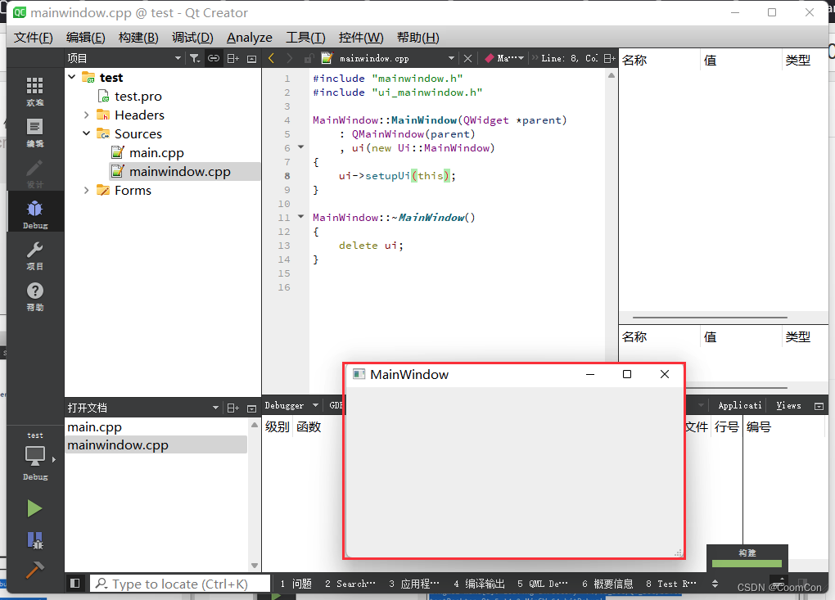Split the Projects sidebar pane
This screenshot has width=835, height=600.
point(232,58)
